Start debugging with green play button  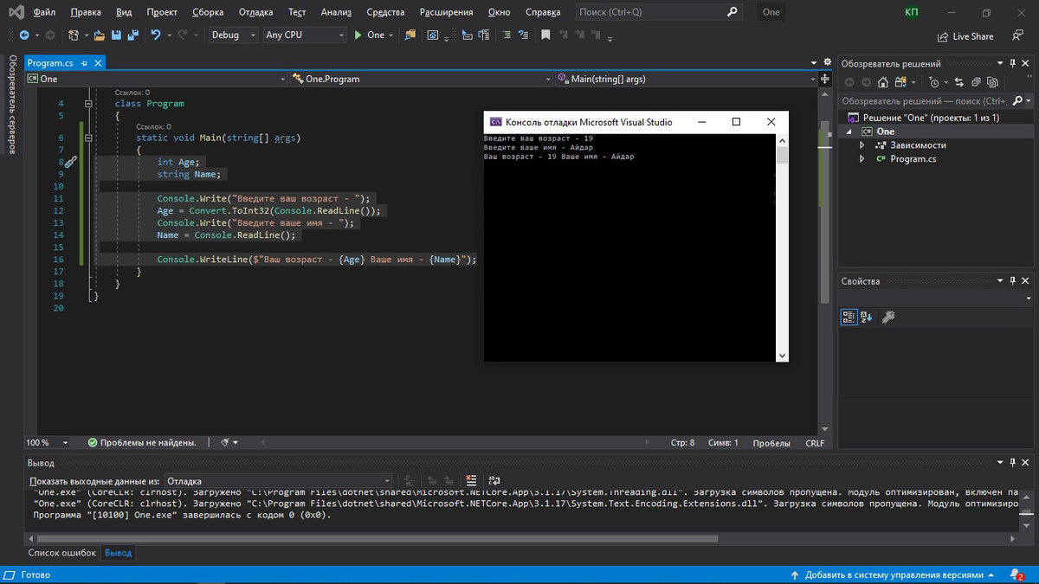coord(357,35)
